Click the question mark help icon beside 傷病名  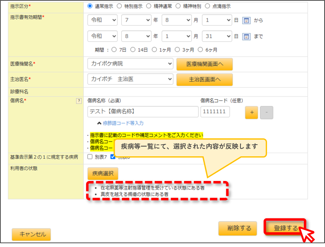(79, 101)
